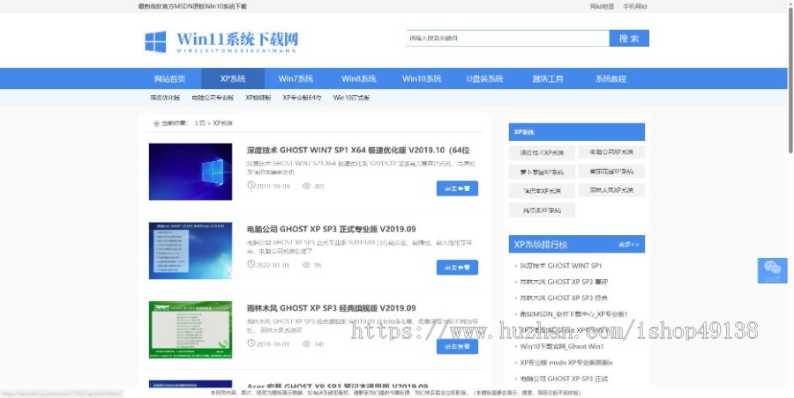This screenshot has width=794, height=398.
Task: Open ranking item Win10下载官网_Ghsot Win1
Action: [x=562, y=346]
